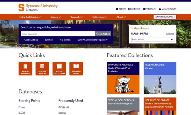Screen dimensions: 191x115
Task: Open the Alerts exclamation icon
Action: coord(117,9)
